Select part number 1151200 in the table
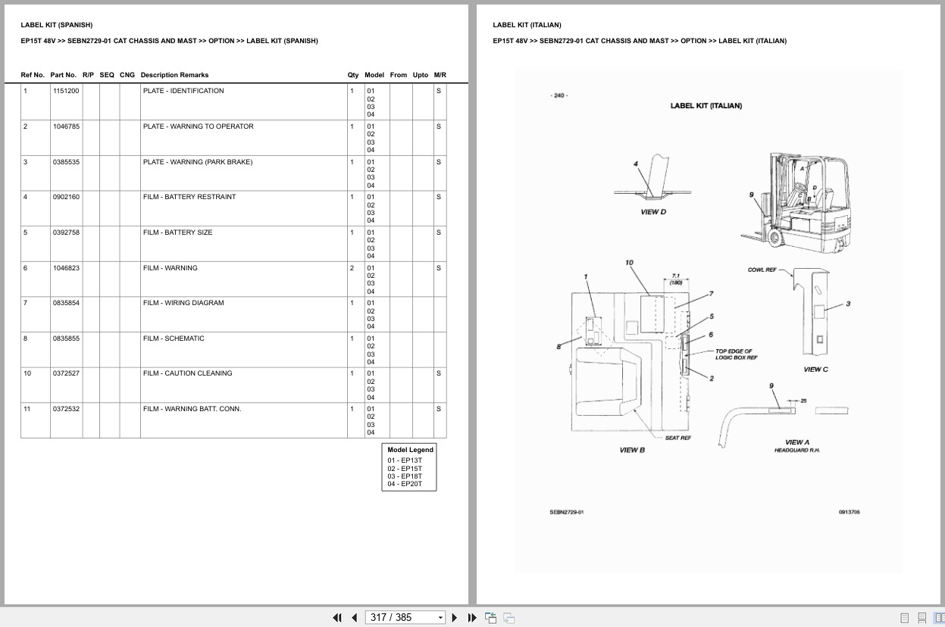This screenshot has width=945, height=627. coord(65,90)
